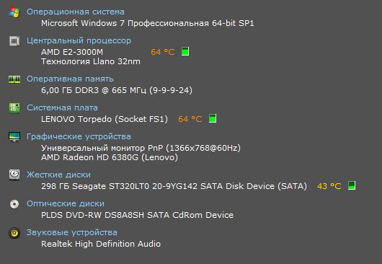The height and width of the screenshot is (264, 382).
Task: Click the green CPU temperature indicator icon
Action: pos(185,51)
